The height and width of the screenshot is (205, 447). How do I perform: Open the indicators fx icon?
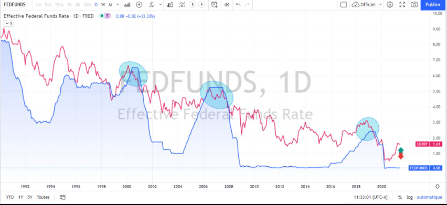click(x=152, y=5)
